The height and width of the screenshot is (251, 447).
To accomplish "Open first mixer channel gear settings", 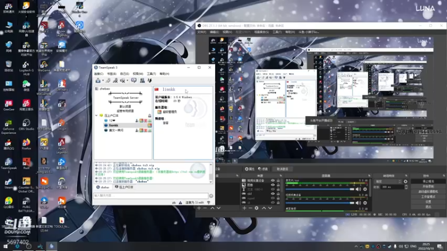I will [x=365, y=189].
